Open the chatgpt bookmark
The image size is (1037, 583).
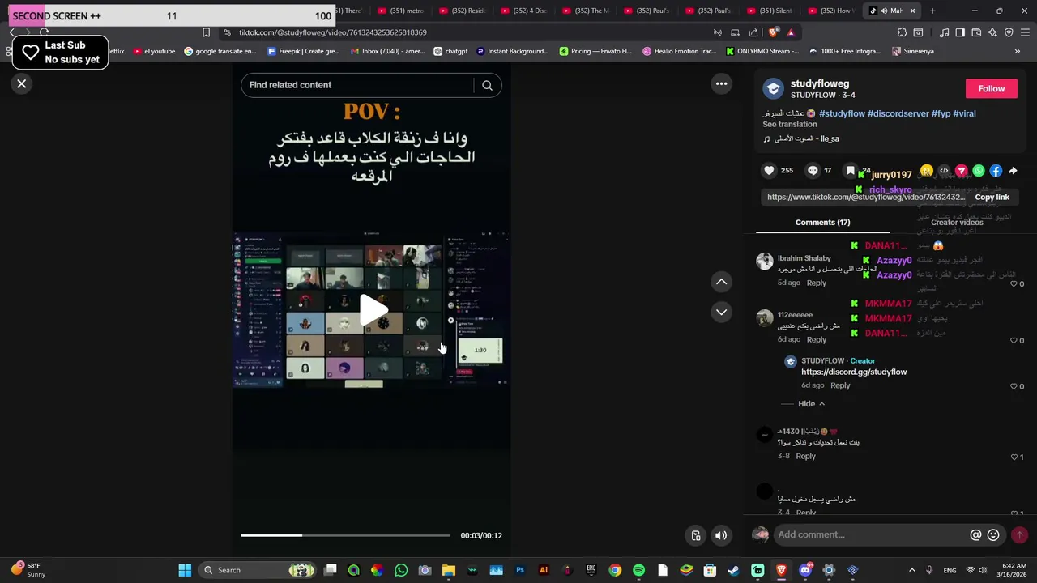pyautogui.click(x=450, y=51)
